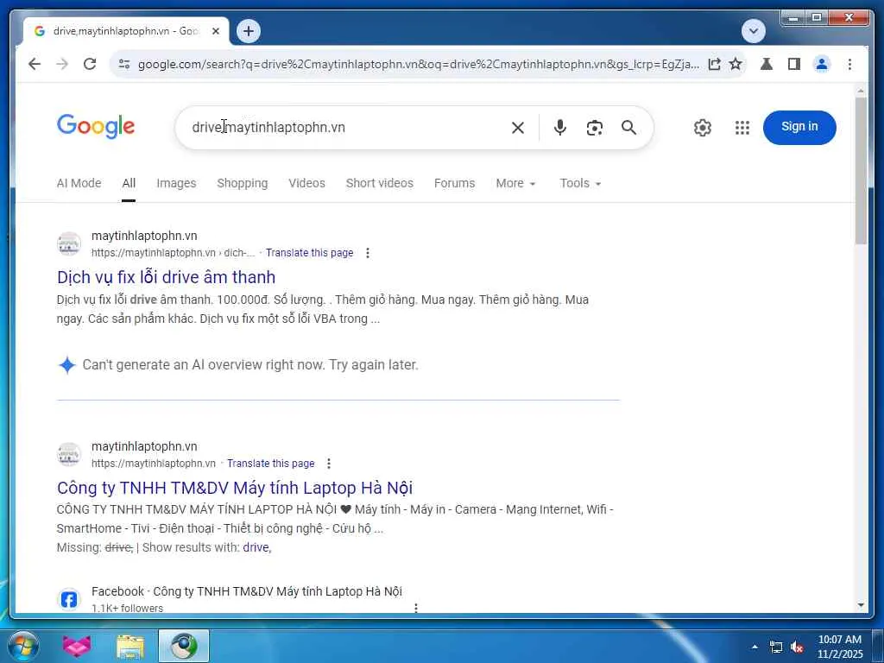Screen dimensions: 884x663
Task: Open the Shopping results tab
Action: coord(243,183)
